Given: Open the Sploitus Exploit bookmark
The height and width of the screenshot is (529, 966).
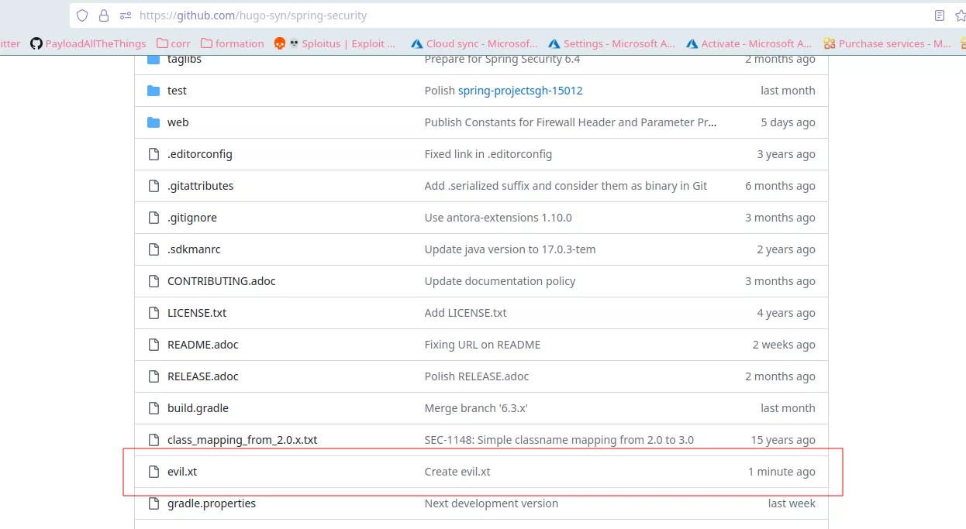Looking at the screenshot, I should click(335, 43).
